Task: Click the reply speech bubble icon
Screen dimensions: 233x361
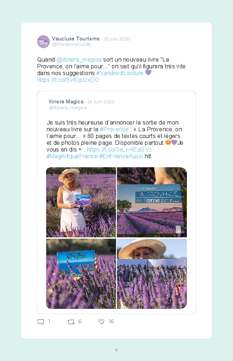Action: 41,321
